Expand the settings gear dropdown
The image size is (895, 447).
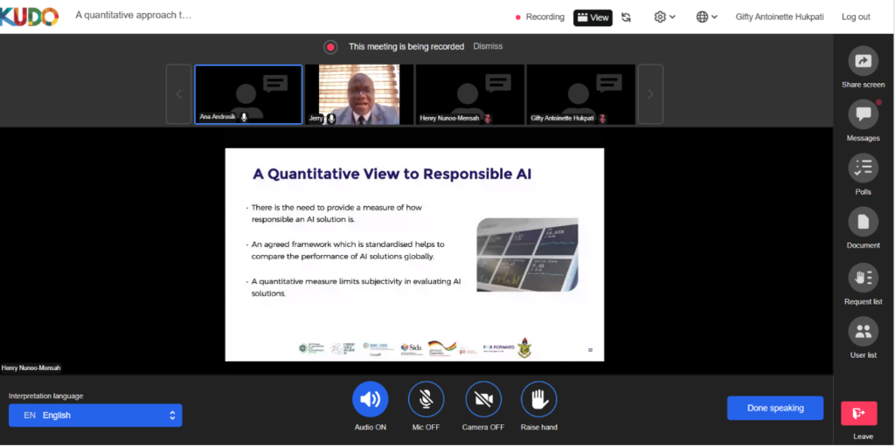coord(665,17)
